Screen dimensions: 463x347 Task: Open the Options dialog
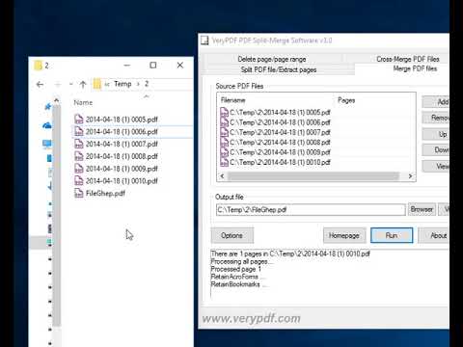231,235
